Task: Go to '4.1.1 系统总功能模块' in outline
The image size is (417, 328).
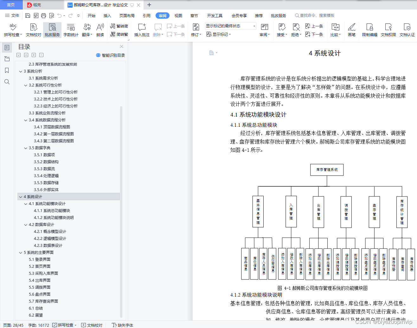Action: [x=52, y=211]
